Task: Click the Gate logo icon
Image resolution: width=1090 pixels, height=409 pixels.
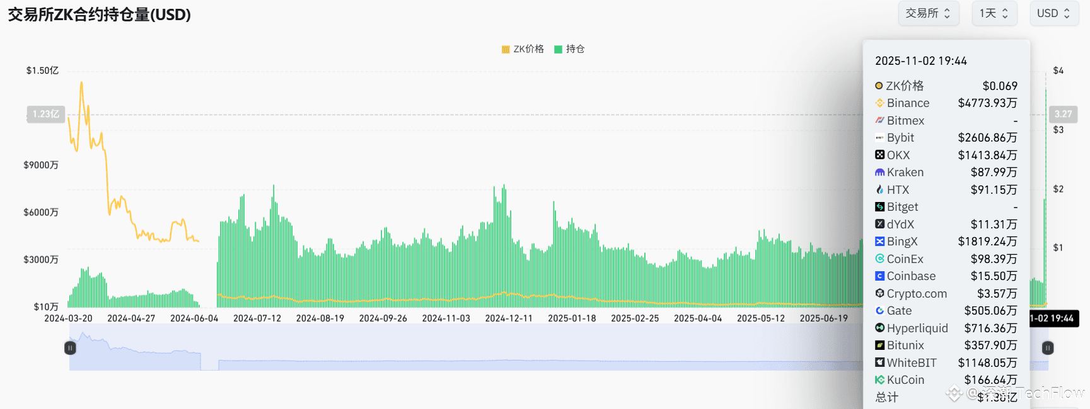Action: [x=879, y=311]
